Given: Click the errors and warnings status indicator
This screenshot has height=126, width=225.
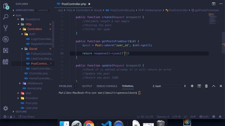Looking at the screenshot, I should [9, 117].
